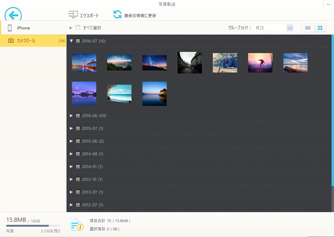
Task: Expand the 2015-07 group
Action: (71, 128)
